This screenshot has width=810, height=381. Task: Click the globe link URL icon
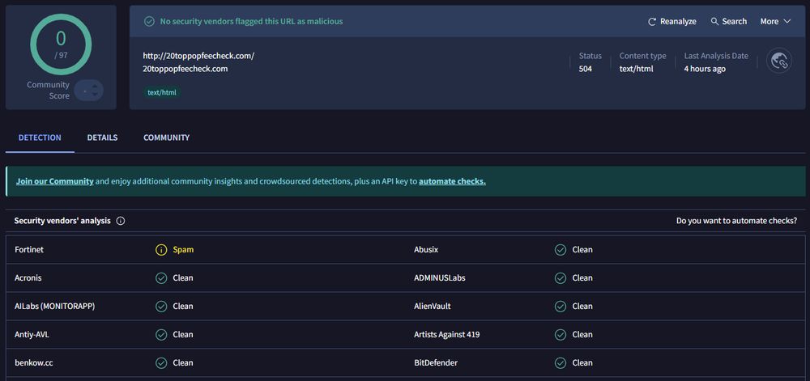778,61
